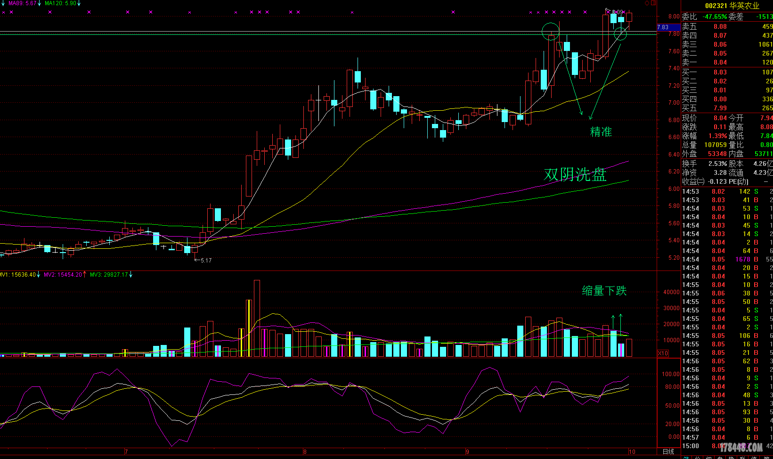Select the 双阴洗盘 text annotation

(575, 174)
